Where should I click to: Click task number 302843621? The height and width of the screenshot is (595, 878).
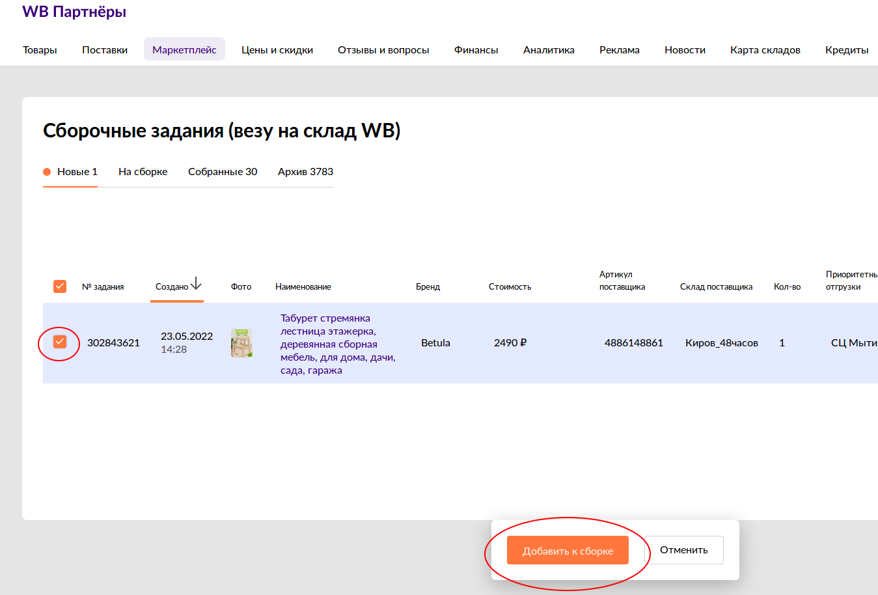tap(113, 343)
